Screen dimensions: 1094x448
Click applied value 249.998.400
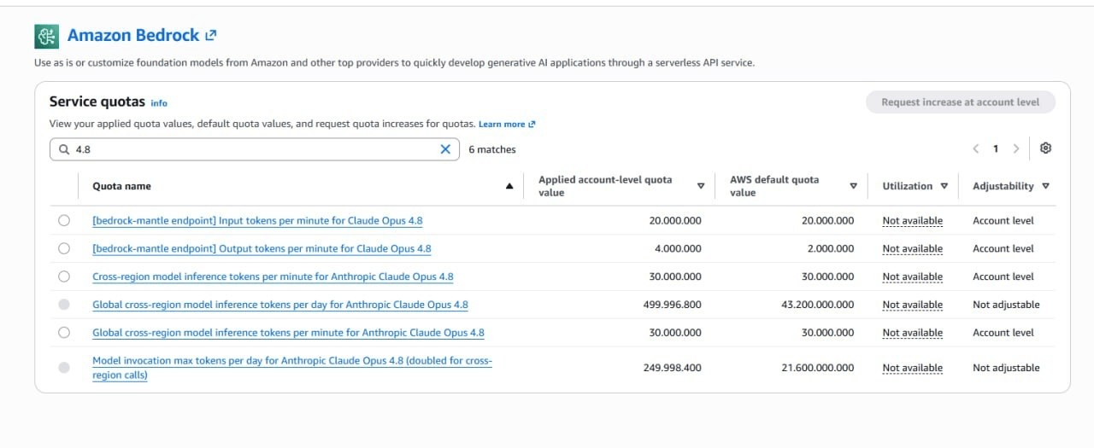[x=672, y=368]
